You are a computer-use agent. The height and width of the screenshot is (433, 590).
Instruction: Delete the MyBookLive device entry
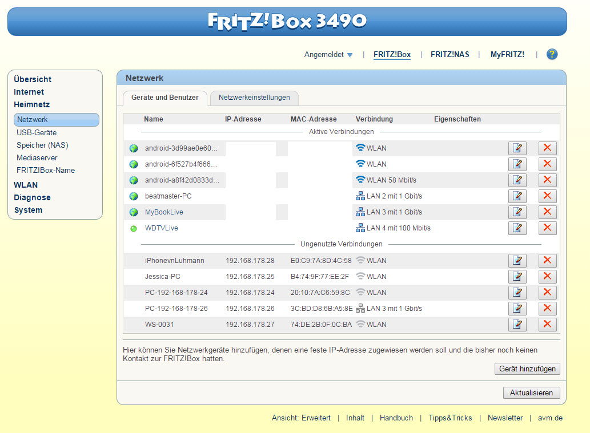pyautogui.click(x=548, y=212)
